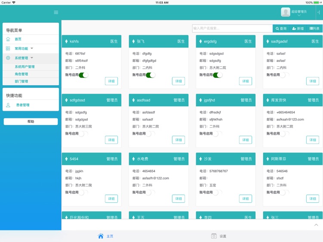Click the user icon on kshfs card
323x242 pixels.
point(66,41)
